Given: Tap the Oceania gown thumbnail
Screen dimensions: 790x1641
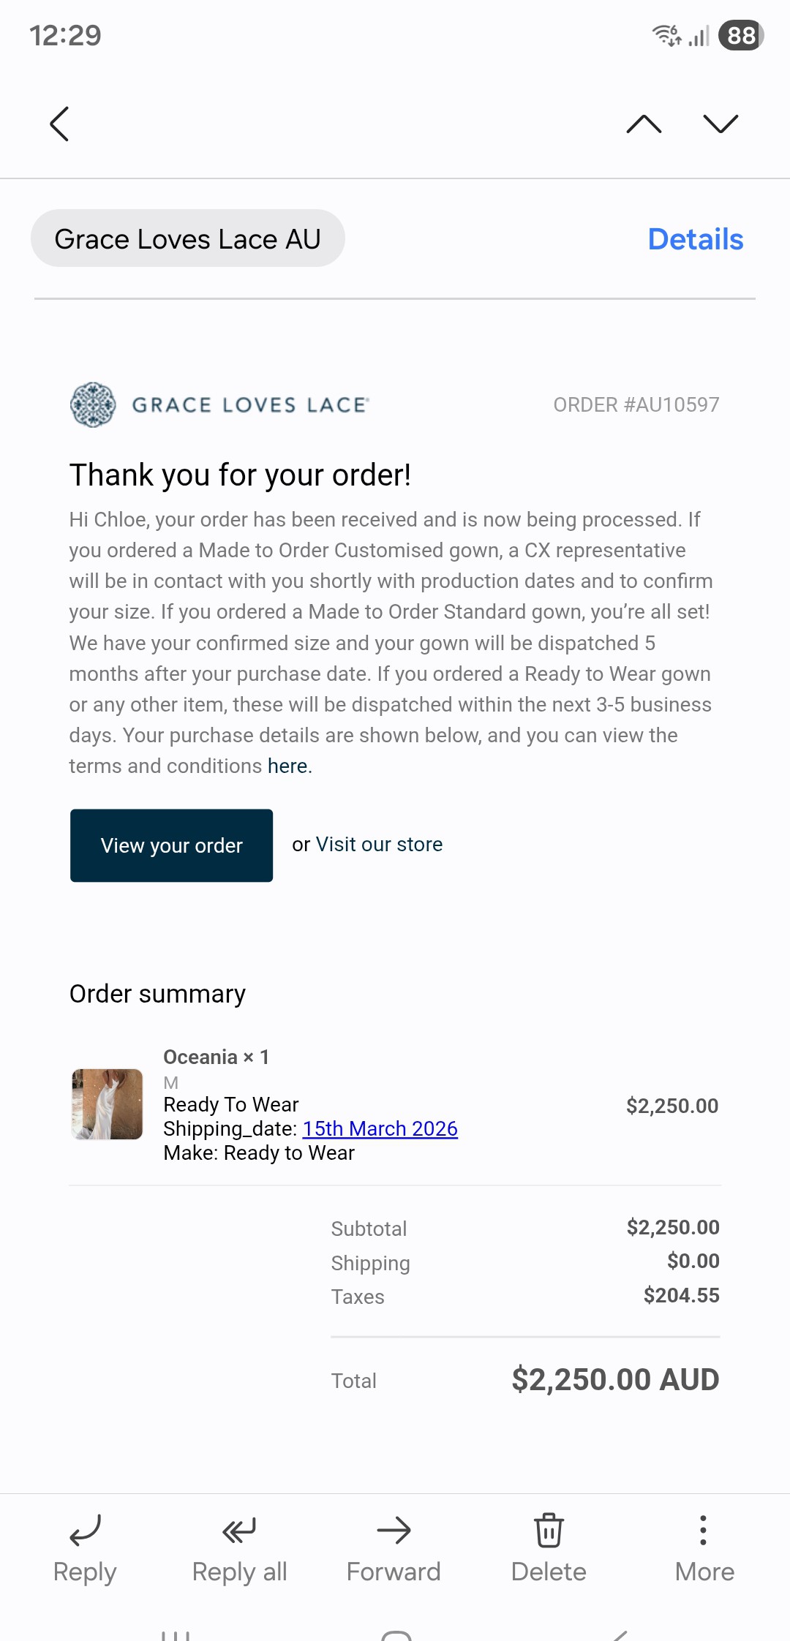Looking at the screenshot, I should click(107, 1104).
